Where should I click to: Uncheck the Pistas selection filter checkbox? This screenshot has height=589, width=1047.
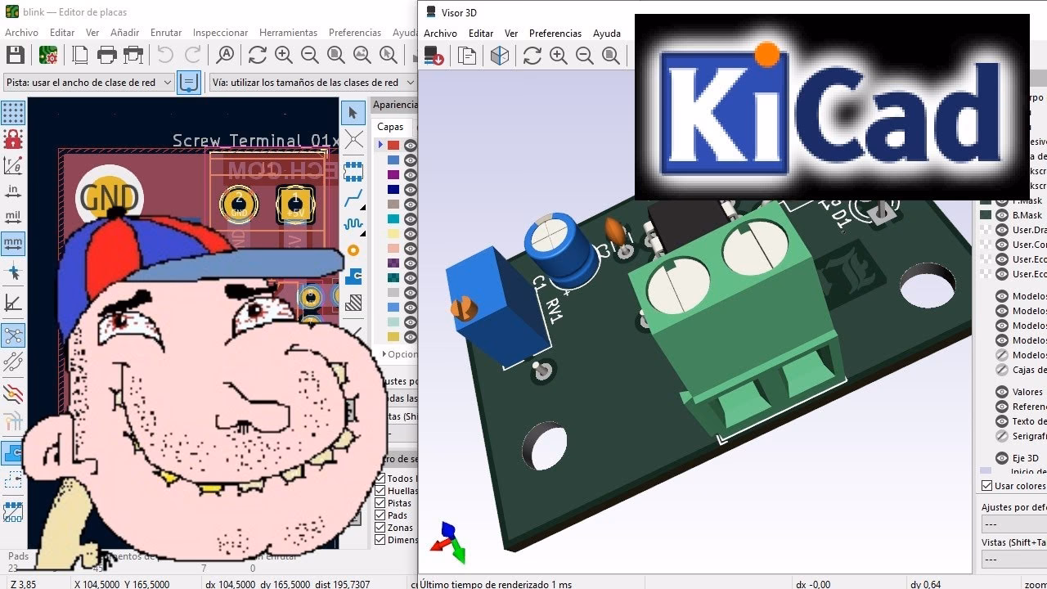(x=380, y=502)
